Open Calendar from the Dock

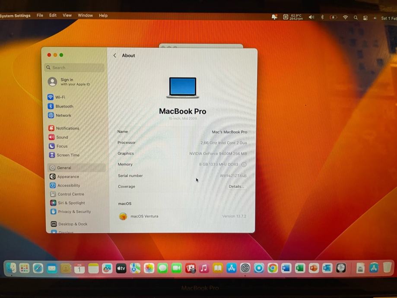pyautogui.click(x=79, y=268)
